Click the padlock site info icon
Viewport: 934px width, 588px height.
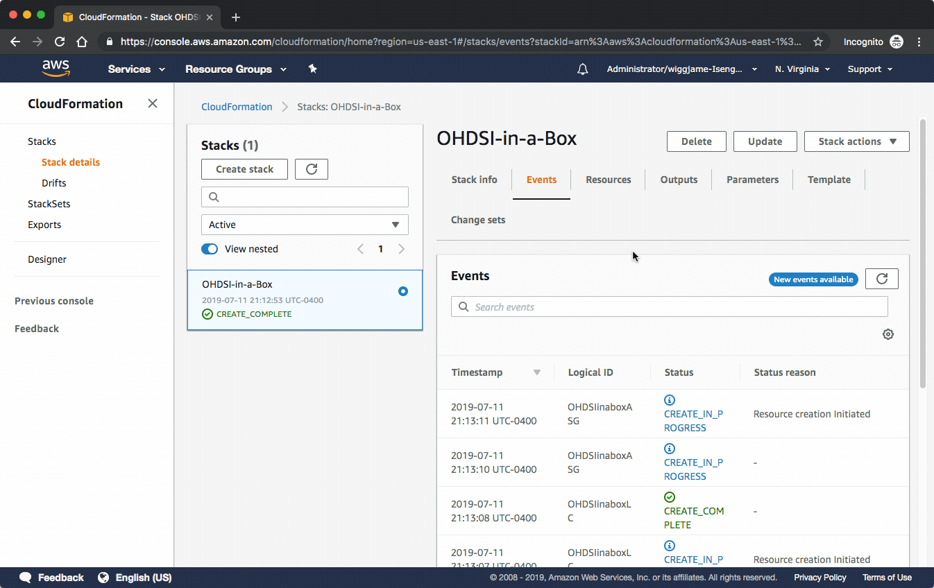tap(109, 42)
